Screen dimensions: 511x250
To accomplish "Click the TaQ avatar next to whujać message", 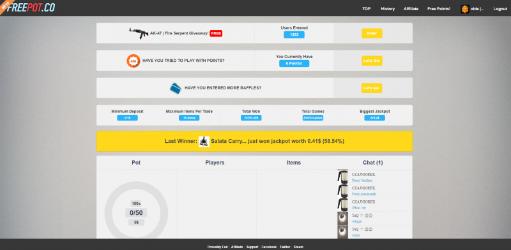I will pyautogui.click(x=342, y=218).
